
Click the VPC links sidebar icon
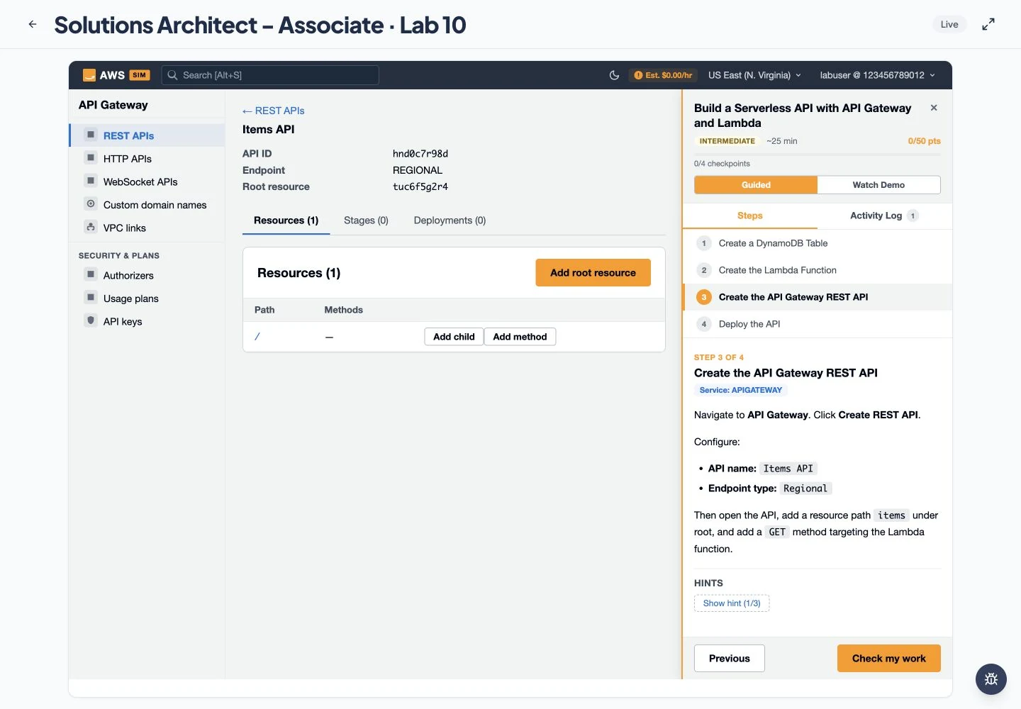(x=91, y=227)
